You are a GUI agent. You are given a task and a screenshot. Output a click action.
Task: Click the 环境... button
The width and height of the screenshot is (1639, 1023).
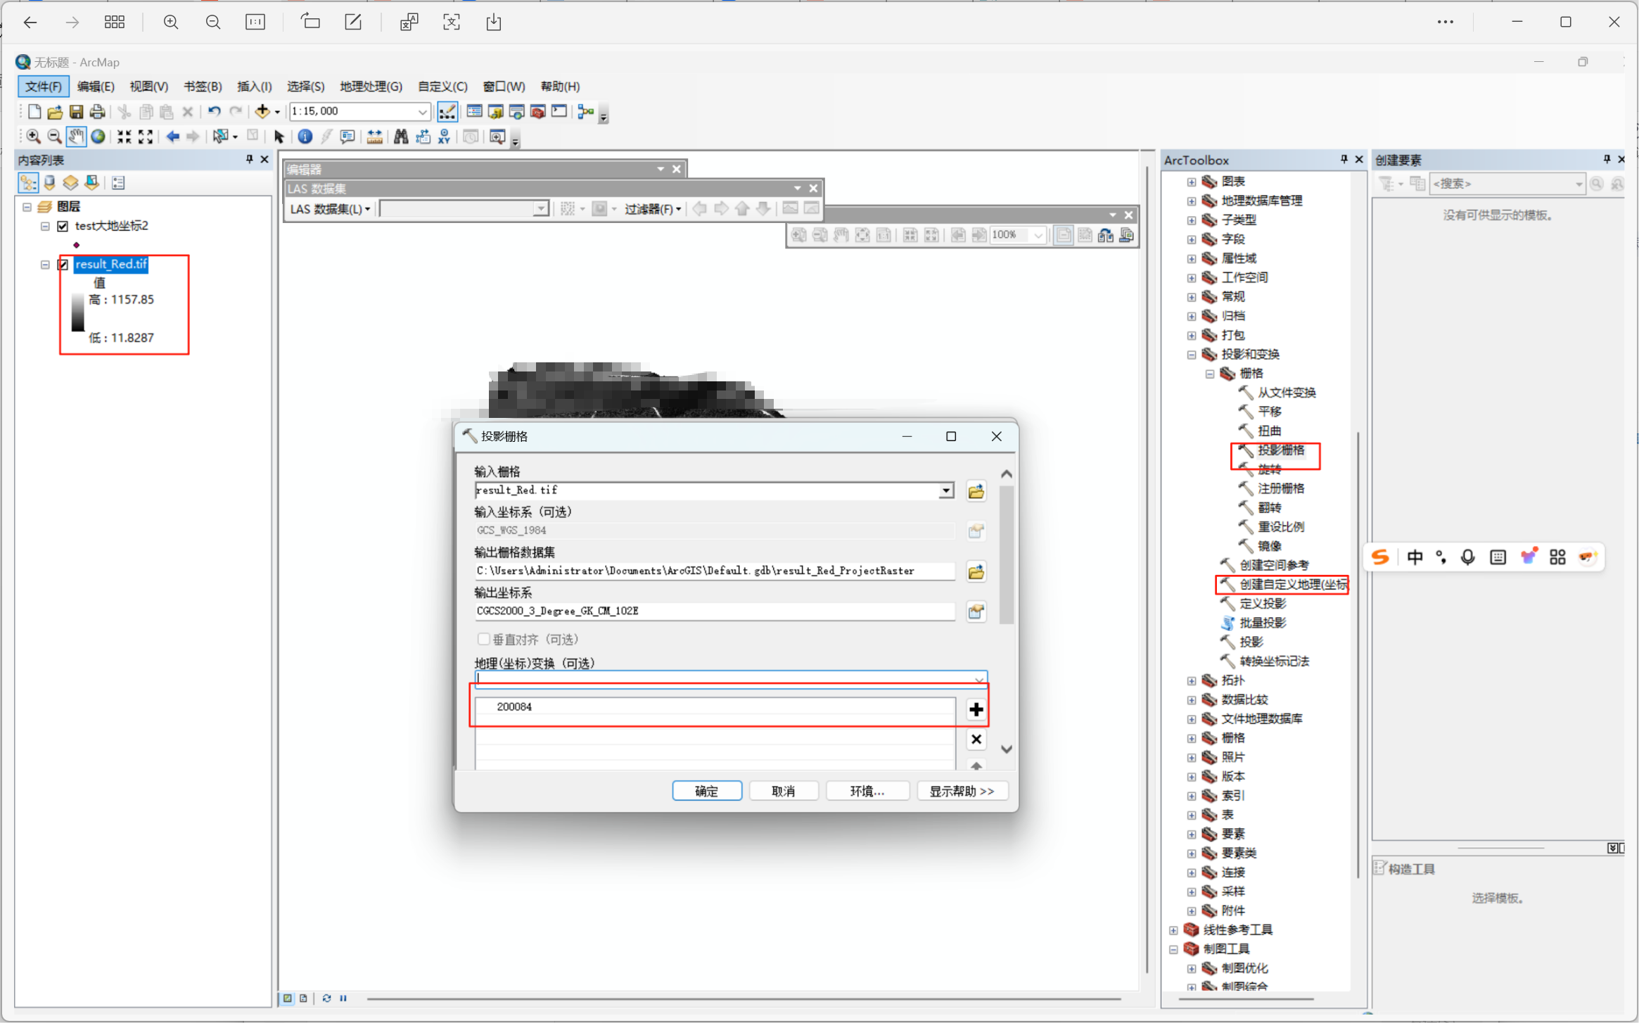pyautogui.click(x=867, y=791)
